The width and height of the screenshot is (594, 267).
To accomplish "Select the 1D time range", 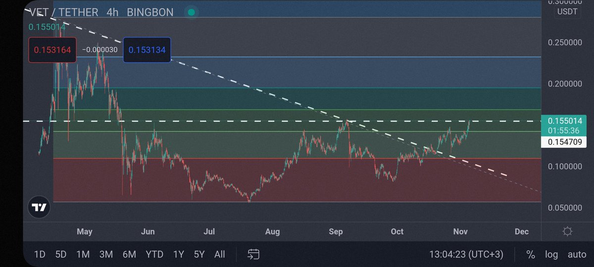I will tap(40, 255).
